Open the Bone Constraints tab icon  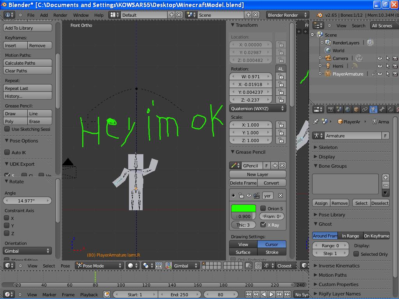coord(390,109)
